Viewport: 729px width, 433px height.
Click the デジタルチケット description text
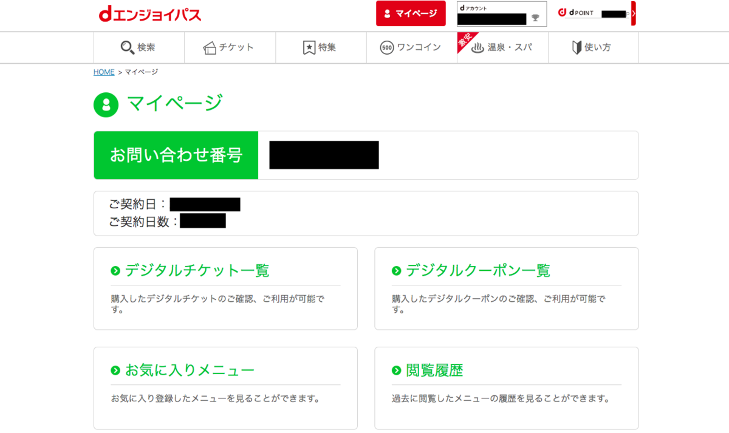(217, 304)
